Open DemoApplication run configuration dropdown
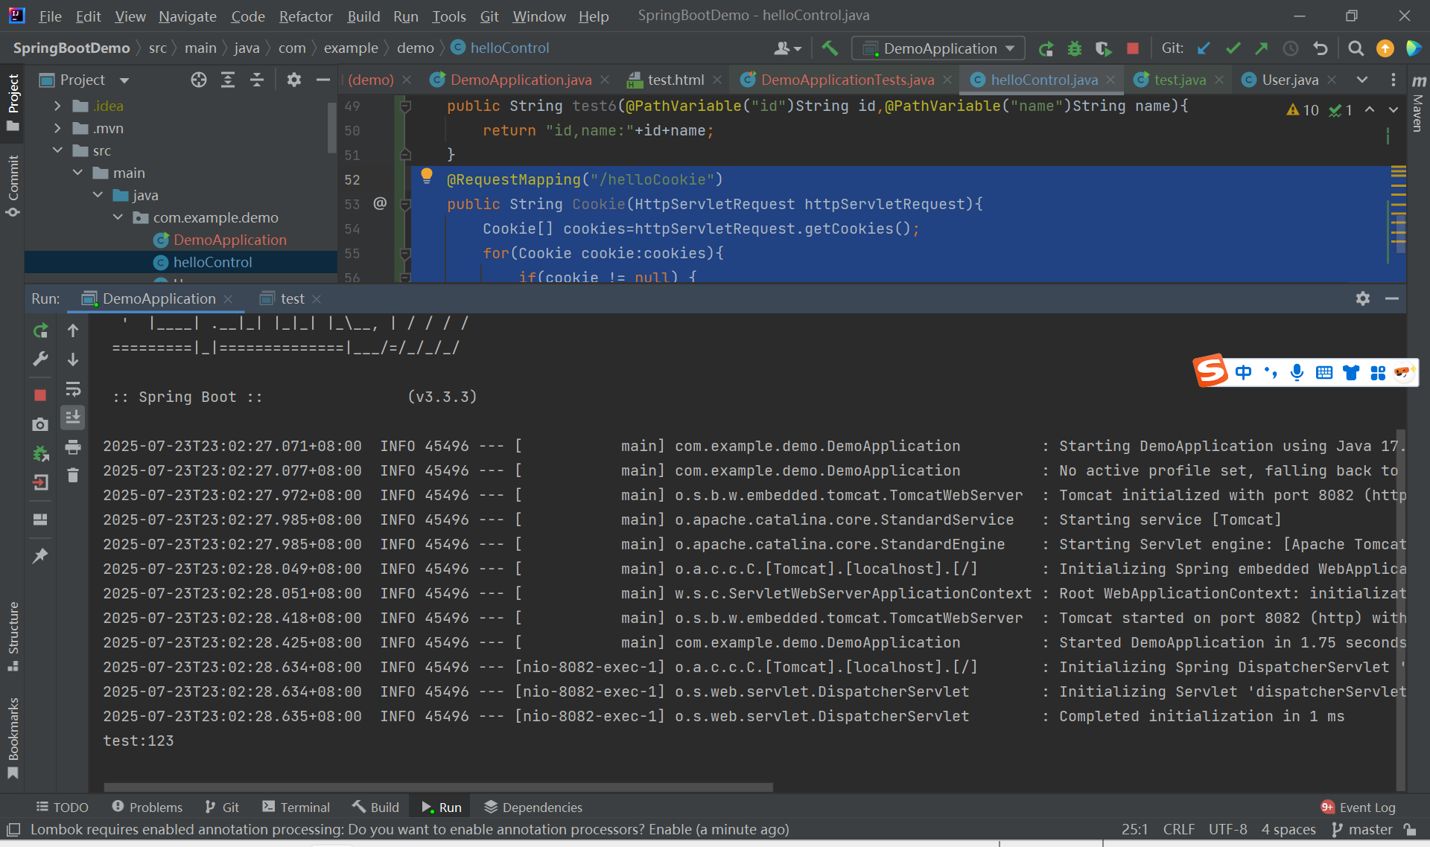Screen dimensions: 1430x847 [938, 48]
